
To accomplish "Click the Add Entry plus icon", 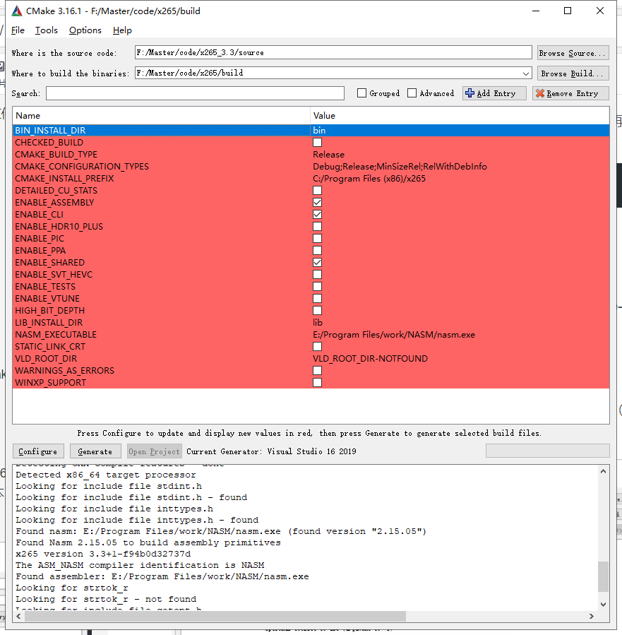I will (x=470, y=93).
